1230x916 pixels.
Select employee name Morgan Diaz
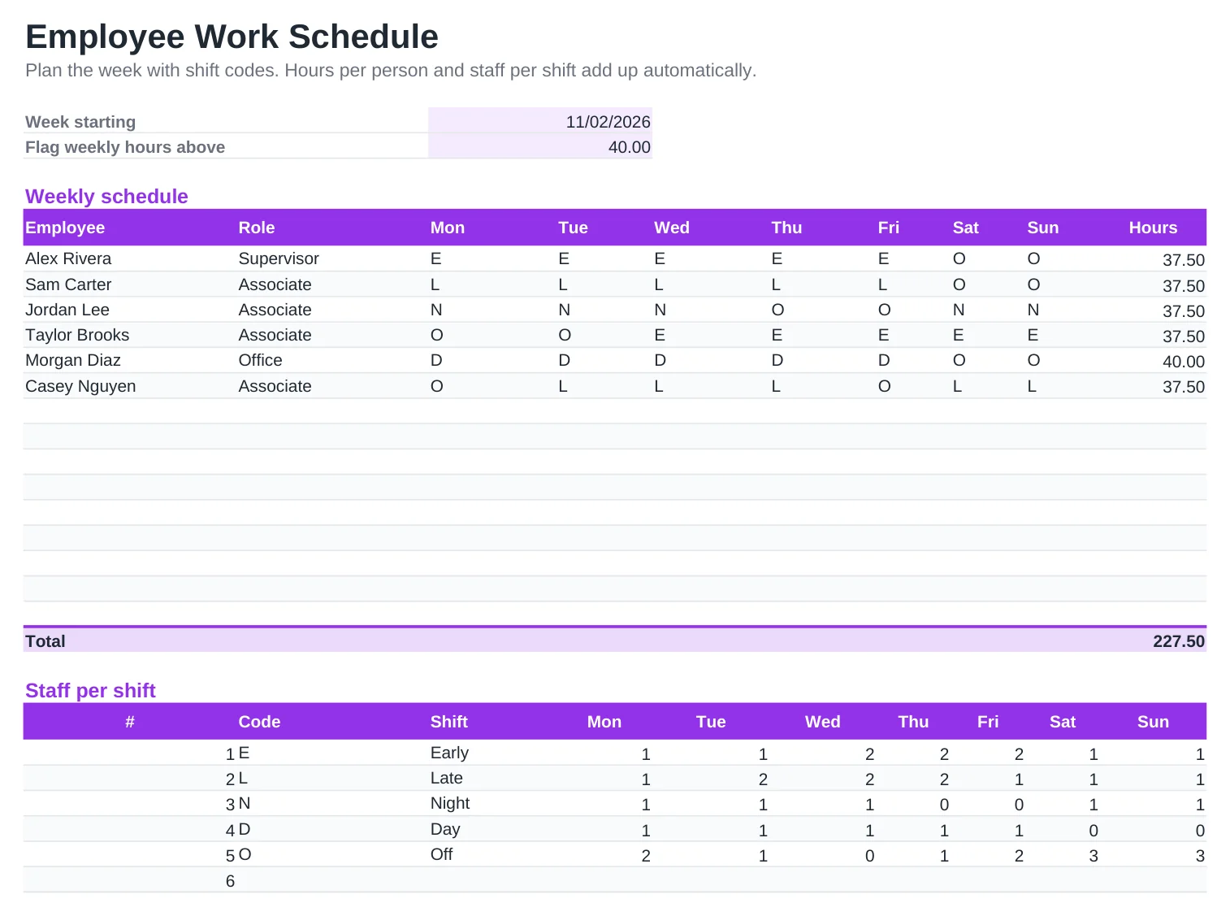click(73, 360)
